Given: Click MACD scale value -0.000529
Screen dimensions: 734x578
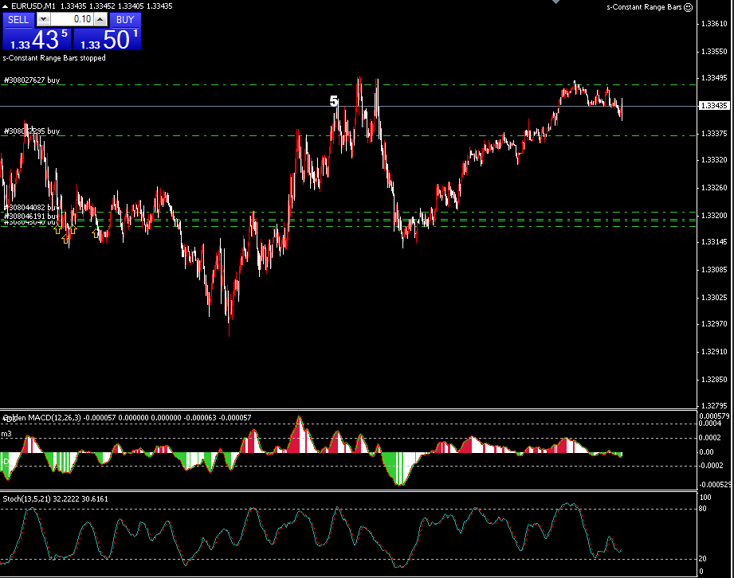Looking at the screenshot, I should click(x=714, y=485).
